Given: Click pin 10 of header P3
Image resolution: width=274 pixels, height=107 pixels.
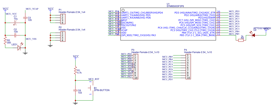Looking at the screenshot, I should click(x=136, y=78).
